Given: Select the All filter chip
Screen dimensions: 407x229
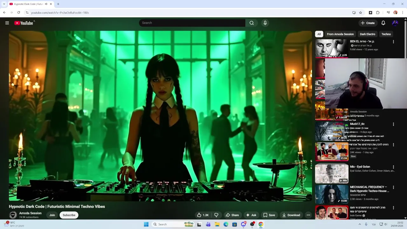Looking at the screenshot, I should tap(319, 34).
